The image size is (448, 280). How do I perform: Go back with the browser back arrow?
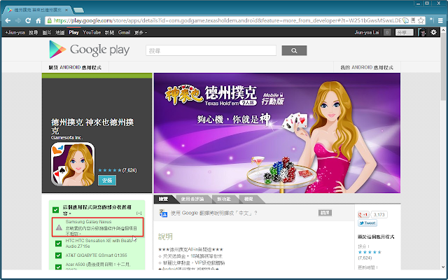(8, 20)
